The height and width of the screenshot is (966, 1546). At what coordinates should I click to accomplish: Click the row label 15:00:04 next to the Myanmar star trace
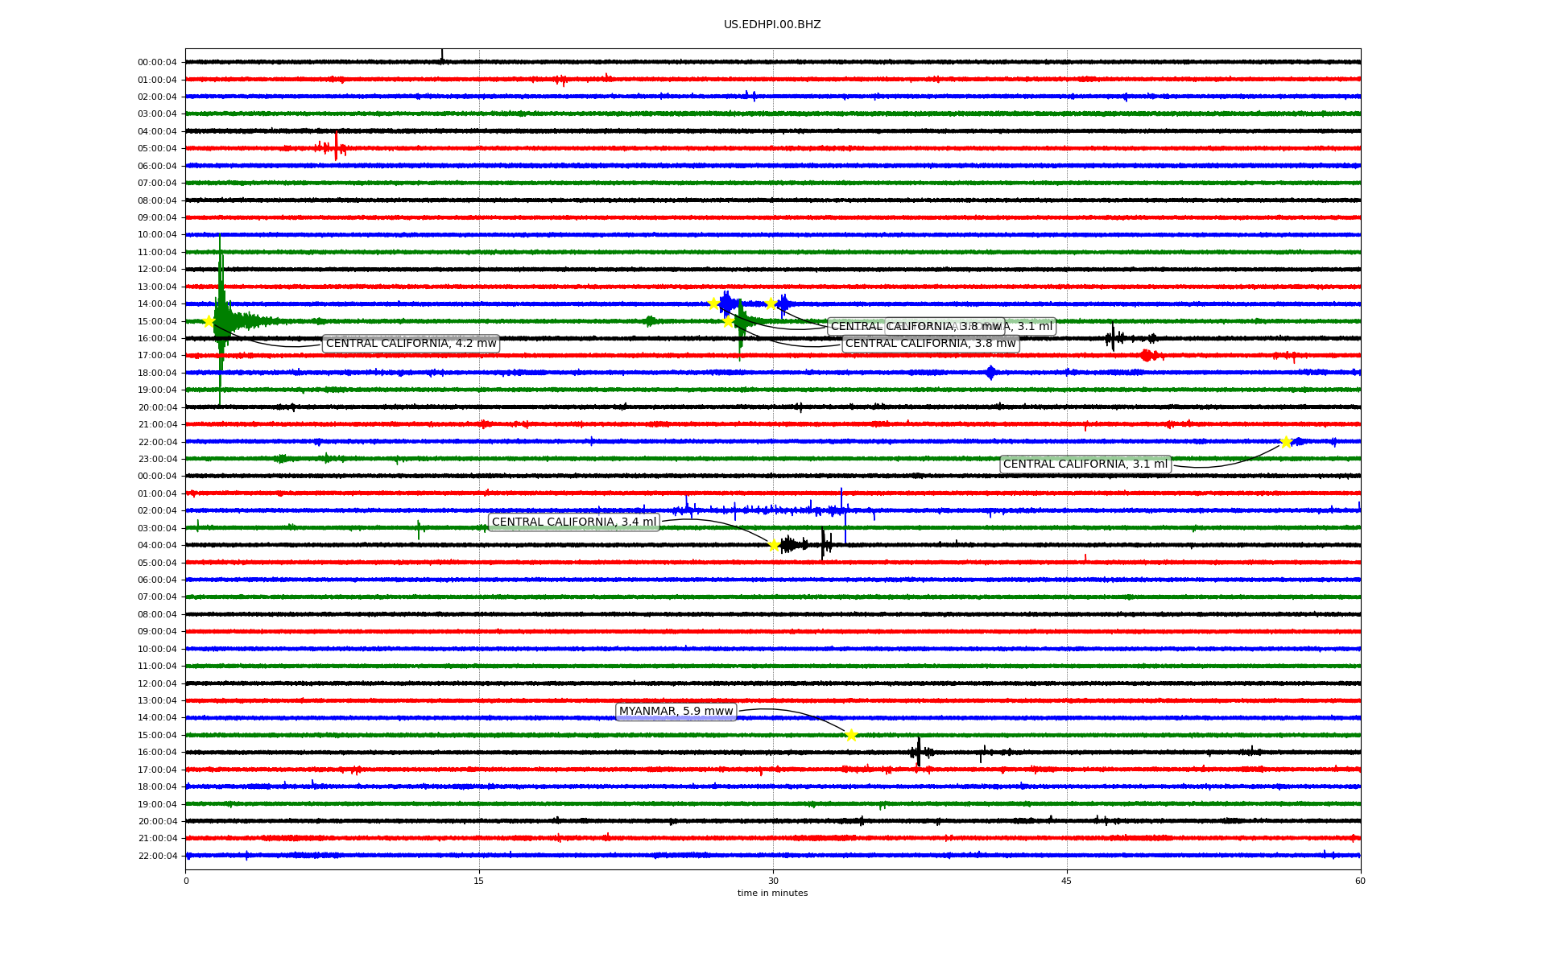tap(157, 735)
